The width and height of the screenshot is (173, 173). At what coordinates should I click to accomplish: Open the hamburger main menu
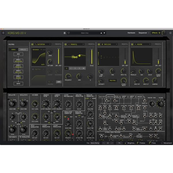(3, 33)
